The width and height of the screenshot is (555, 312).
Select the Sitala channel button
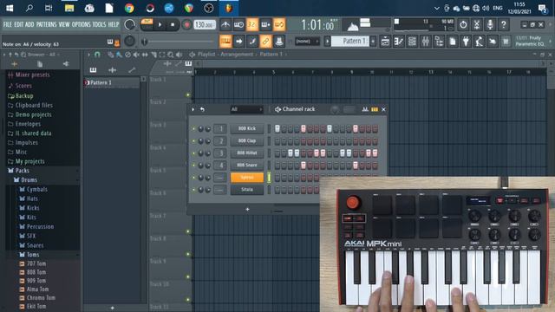point(247,190)
